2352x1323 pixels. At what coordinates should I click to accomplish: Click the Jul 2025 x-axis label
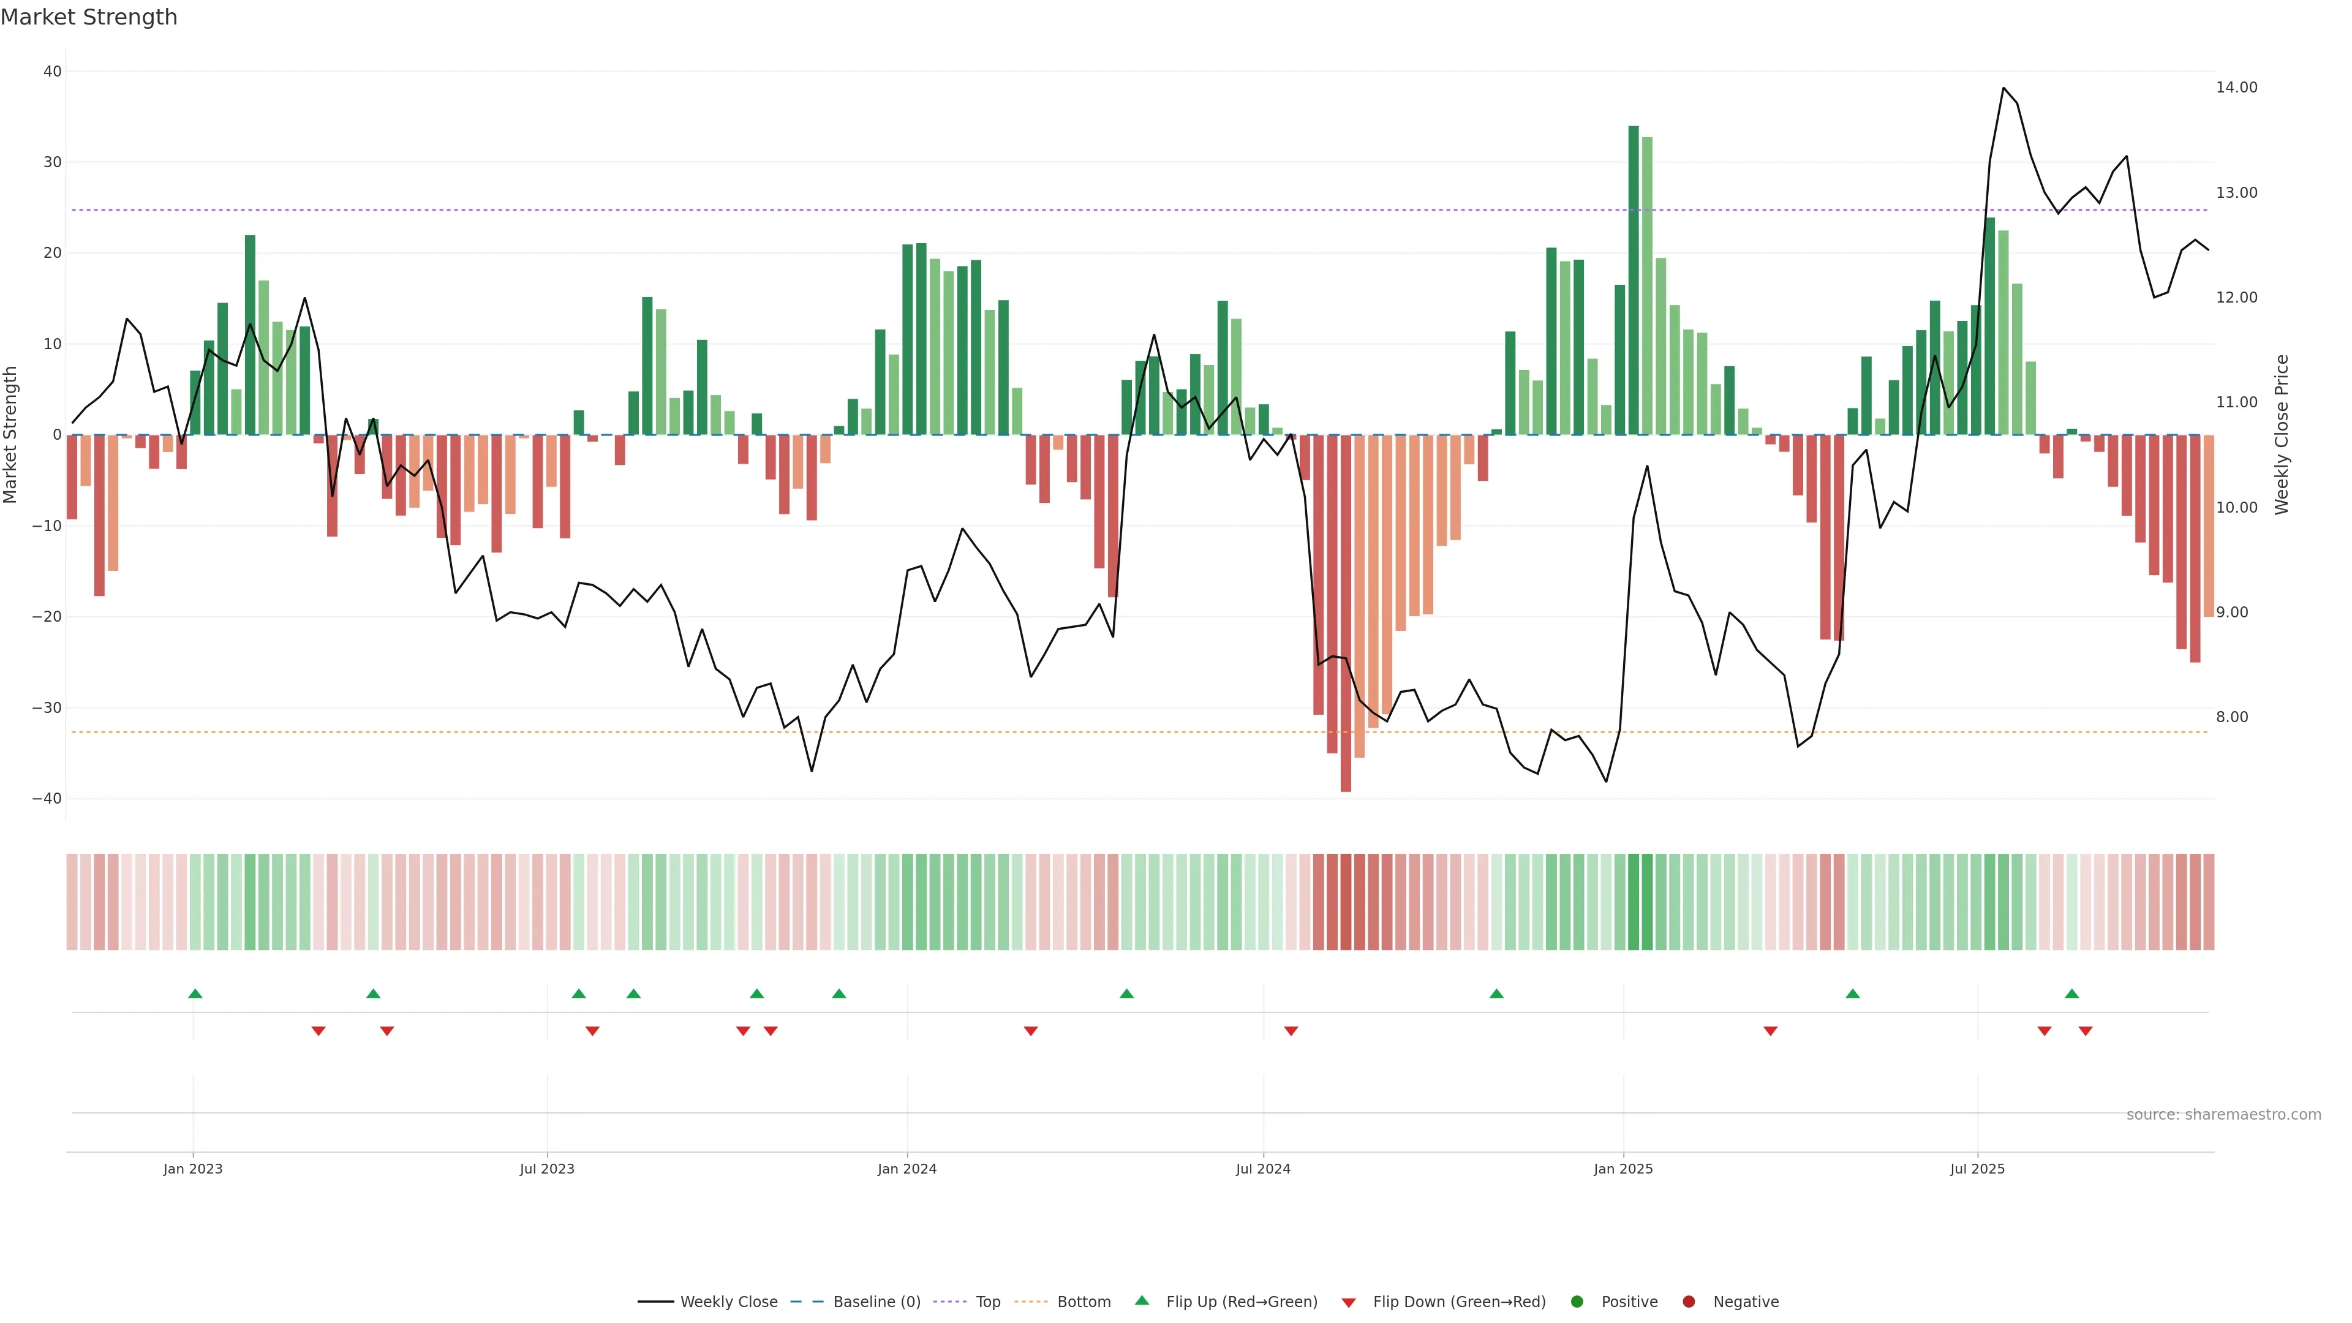pyautogui.click(x=1977, y=1169)
